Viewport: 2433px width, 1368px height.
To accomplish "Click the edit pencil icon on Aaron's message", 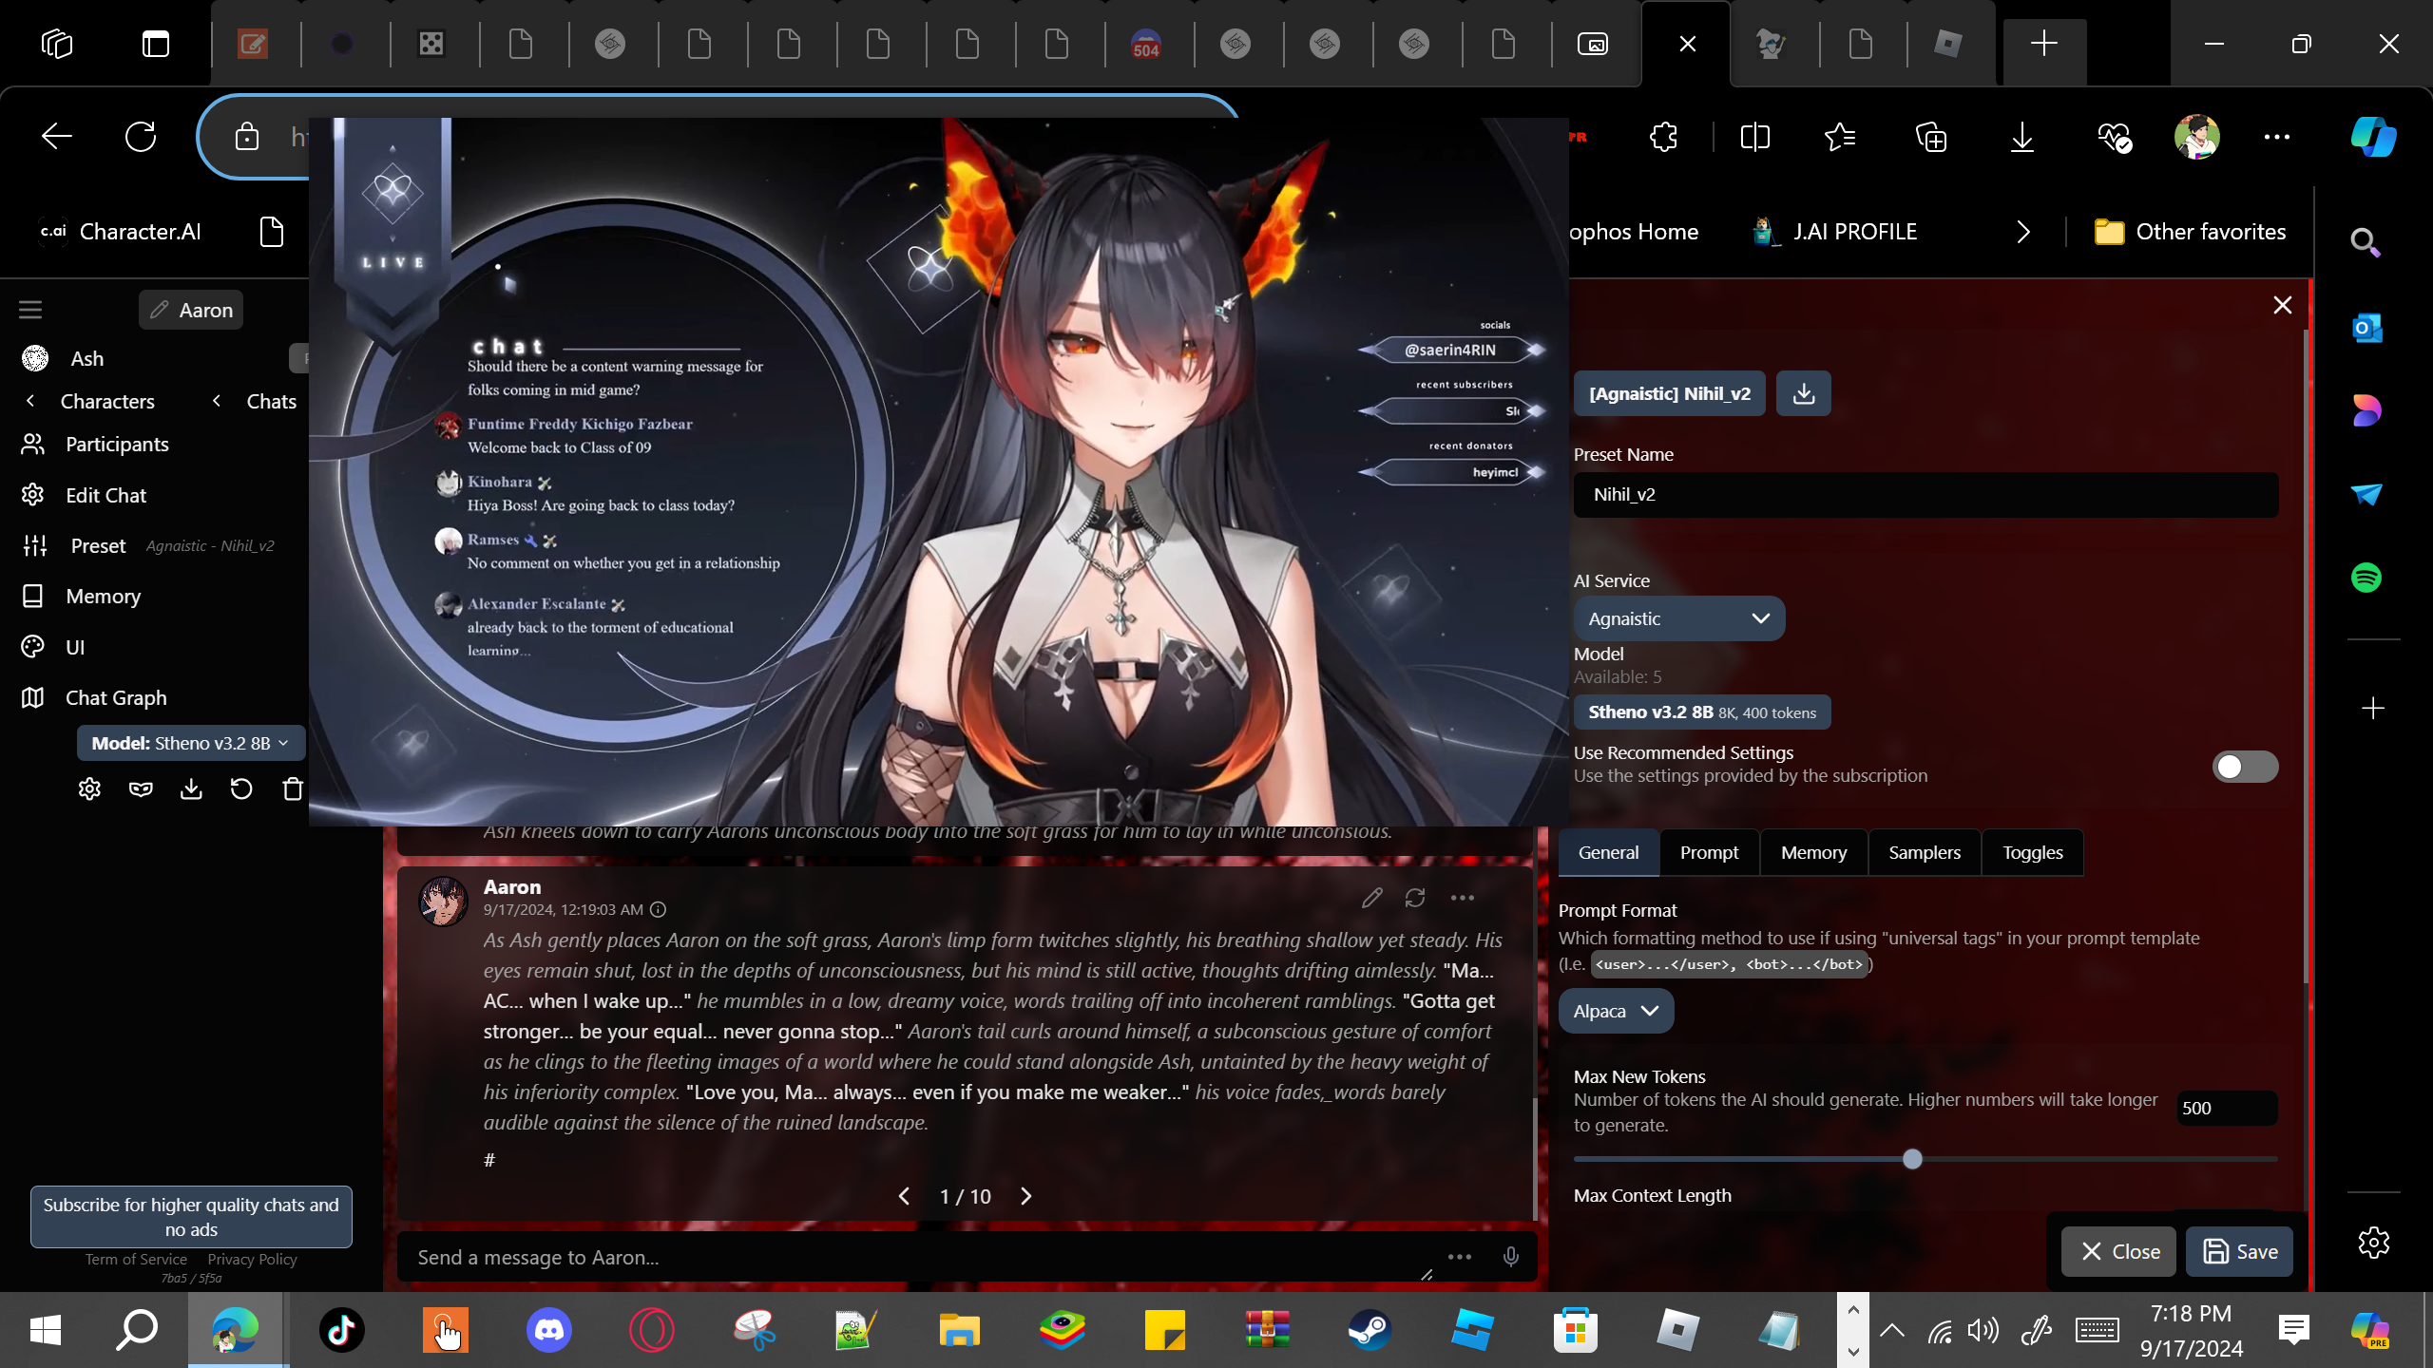I will [1371, 898].
